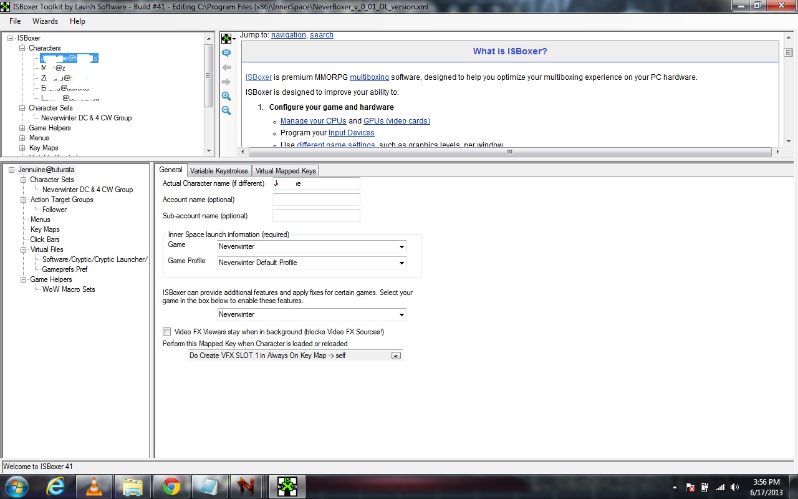Open network signal tray icon
This screenshot has width=798, height=499.
click(x=720, y=487)
